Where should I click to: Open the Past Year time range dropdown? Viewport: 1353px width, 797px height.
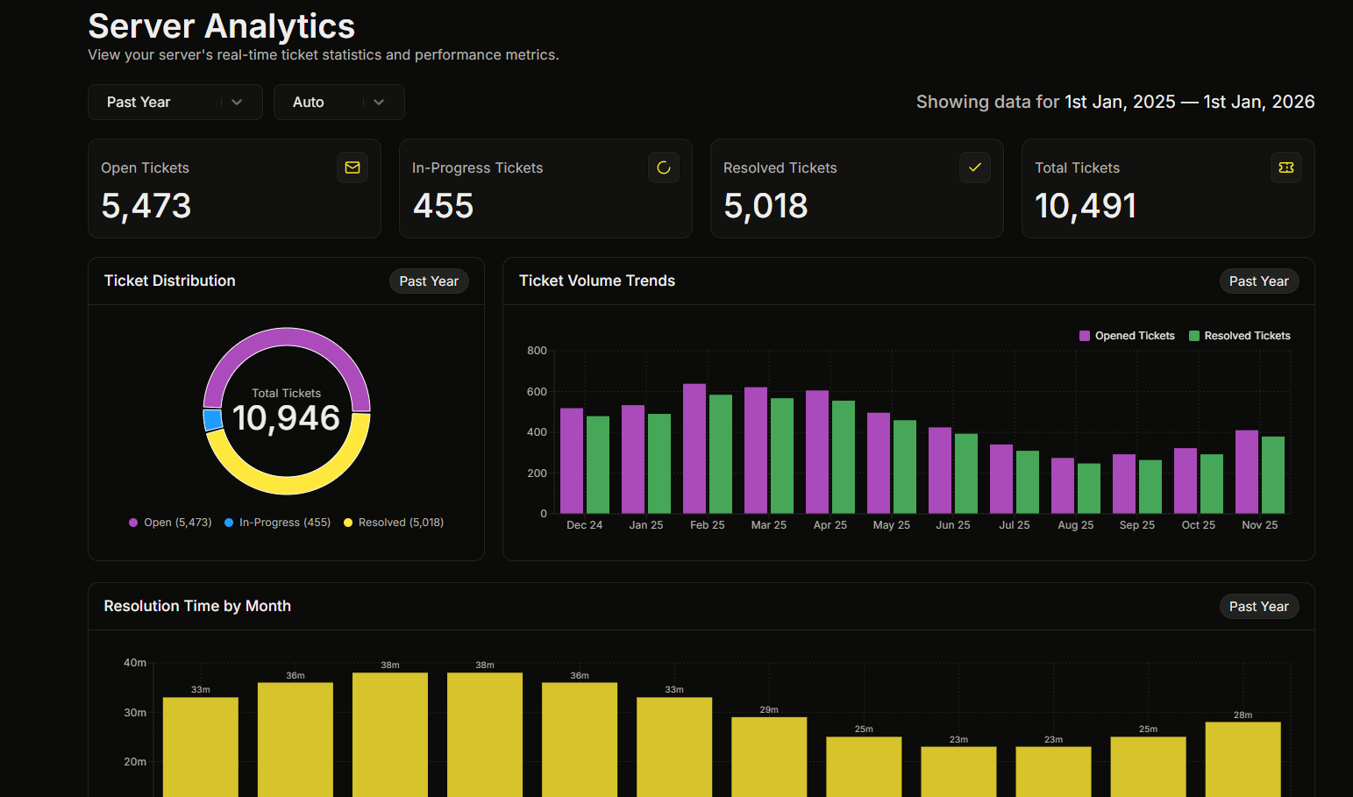(175, 103)
